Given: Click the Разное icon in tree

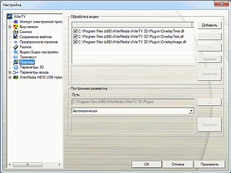Looking at the screenshot, I should (16, 47).
